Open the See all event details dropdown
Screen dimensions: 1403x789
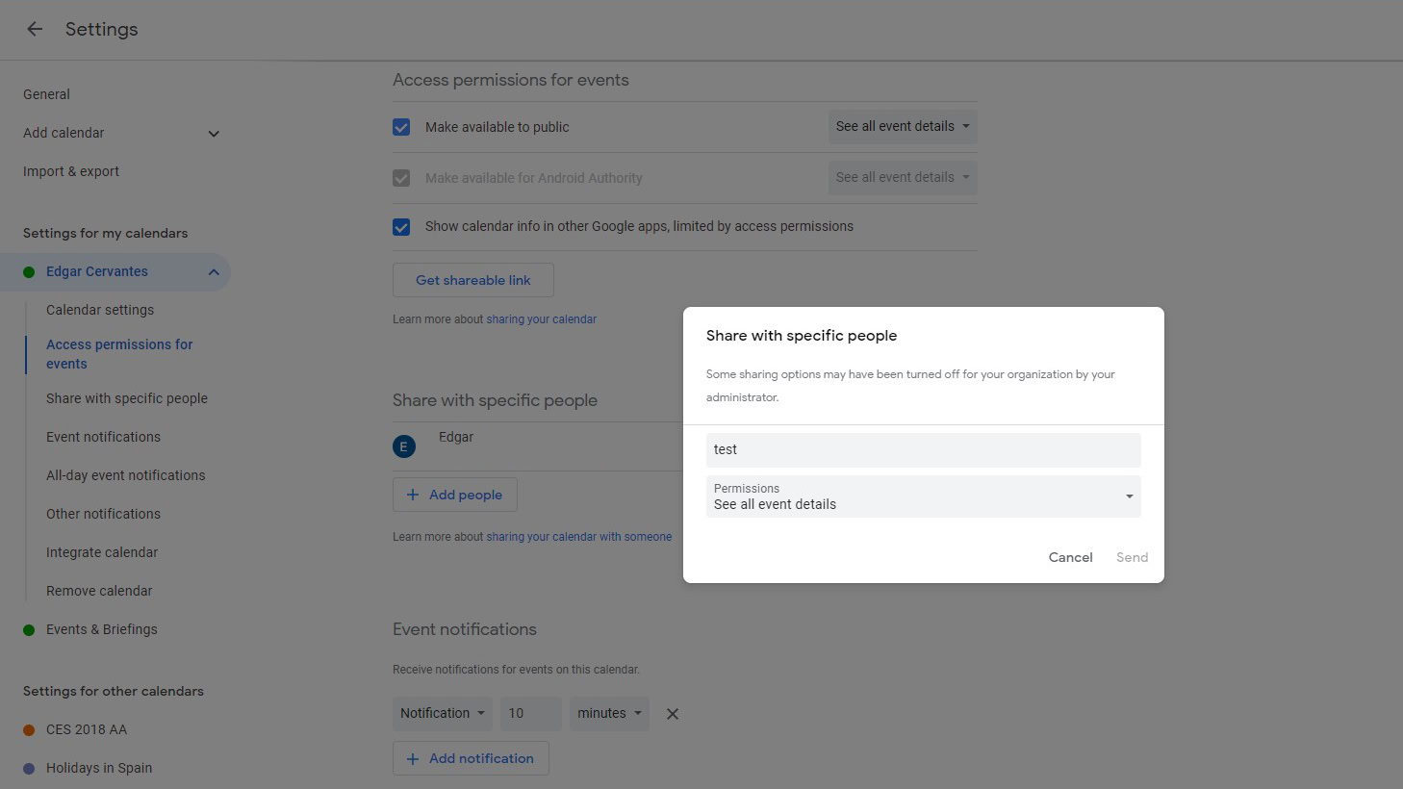(902, 126)
